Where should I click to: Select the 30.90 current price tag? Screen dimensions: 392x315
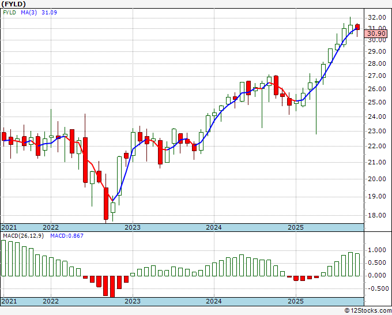(x=376, y=34)
